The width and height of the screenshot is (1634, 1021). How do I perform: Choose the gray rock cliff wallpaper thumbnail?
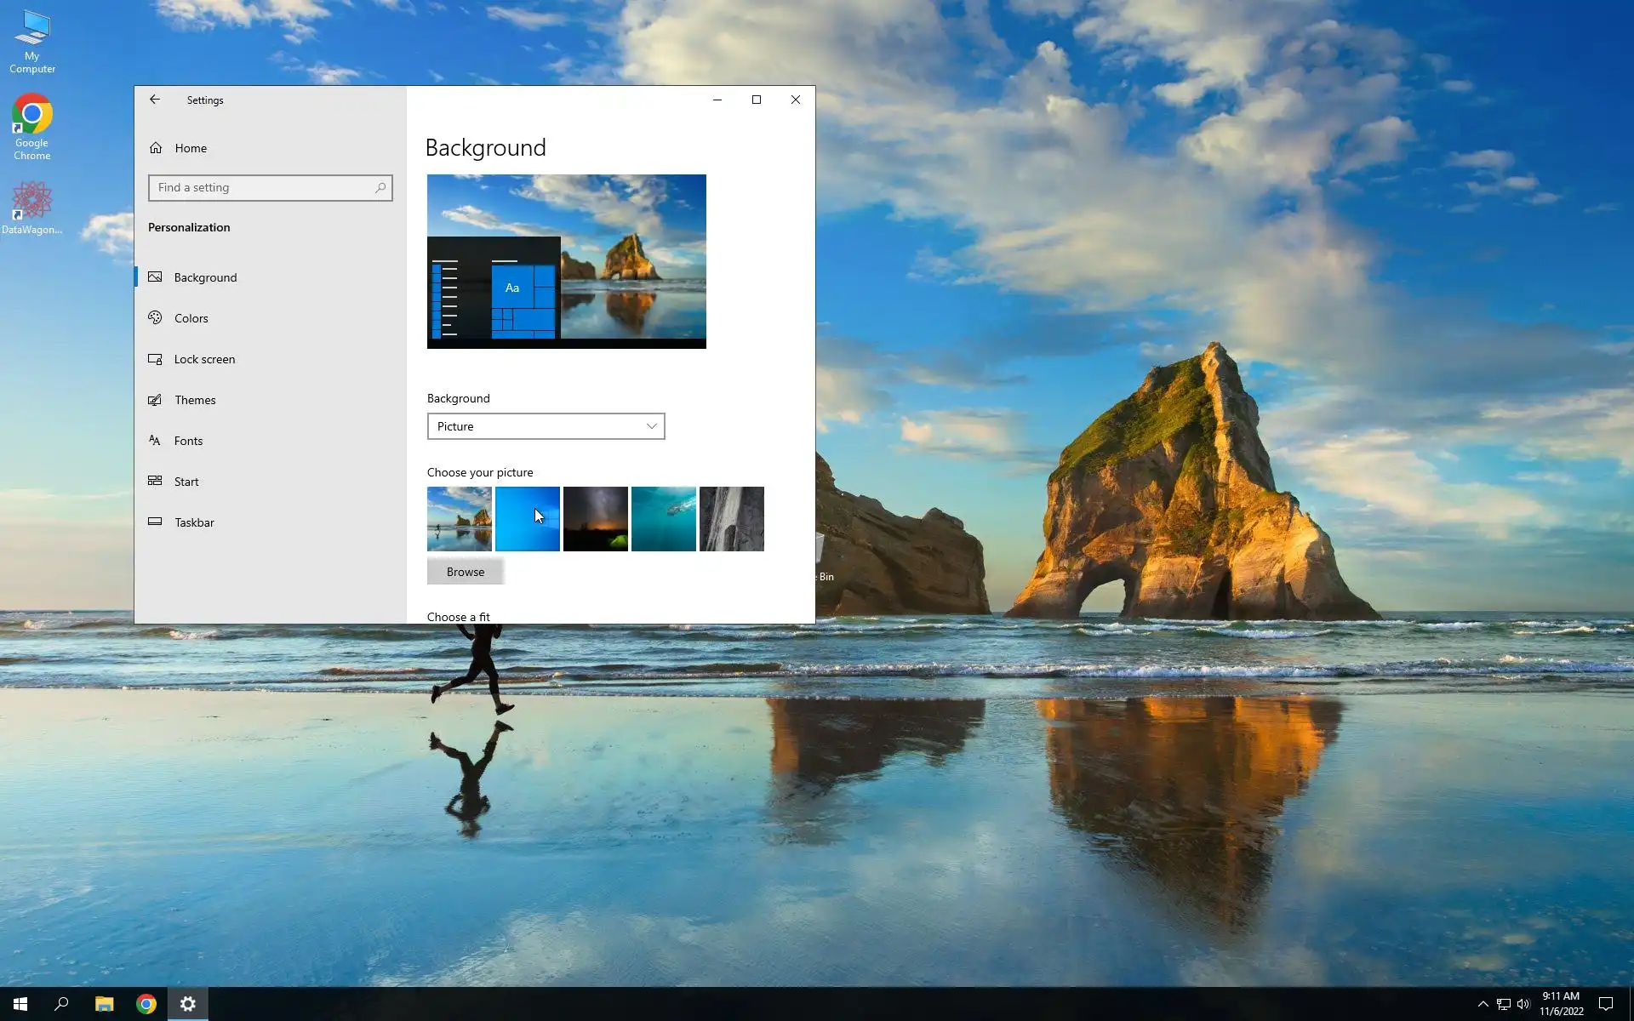click(x=731, y=519)
